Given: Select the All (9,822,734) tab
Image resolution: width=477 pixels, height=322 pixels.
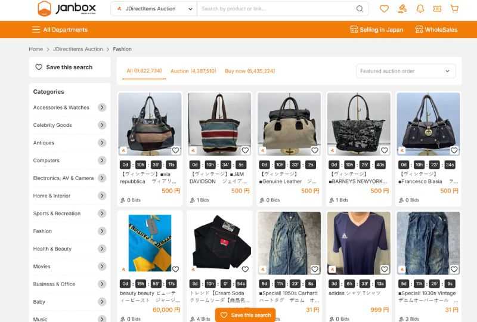Looking at the screenshot, I should pyautogui.click(x=144, y=71).
